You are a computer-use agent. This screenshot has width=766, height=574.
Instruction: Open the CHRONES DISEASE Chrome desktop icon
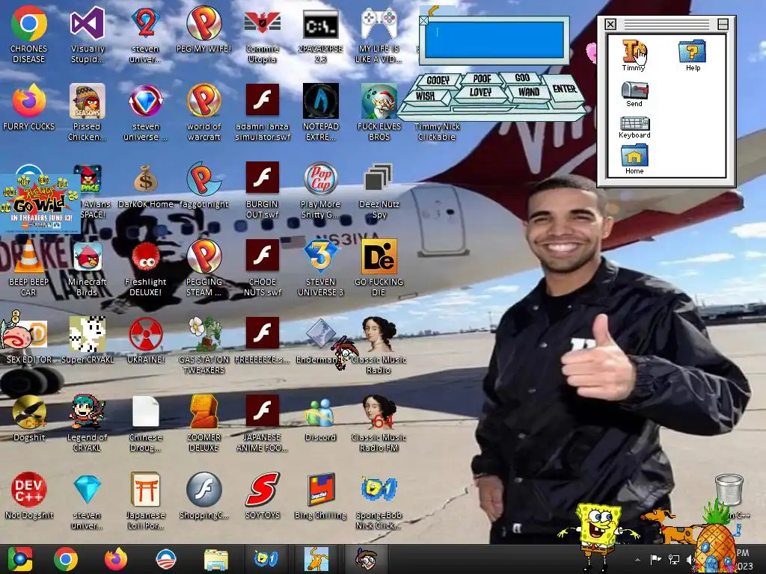(x=29, y=23)
